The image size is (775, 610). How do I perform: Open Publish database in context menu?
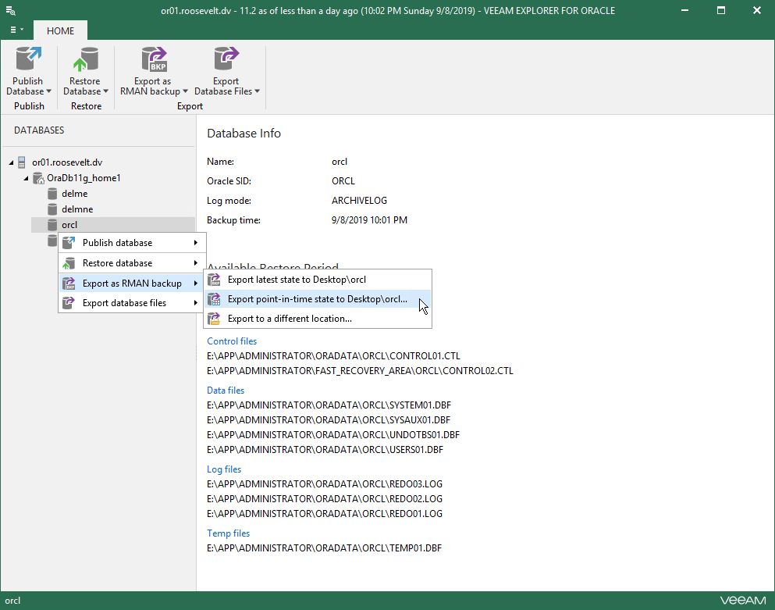(132, 243)
